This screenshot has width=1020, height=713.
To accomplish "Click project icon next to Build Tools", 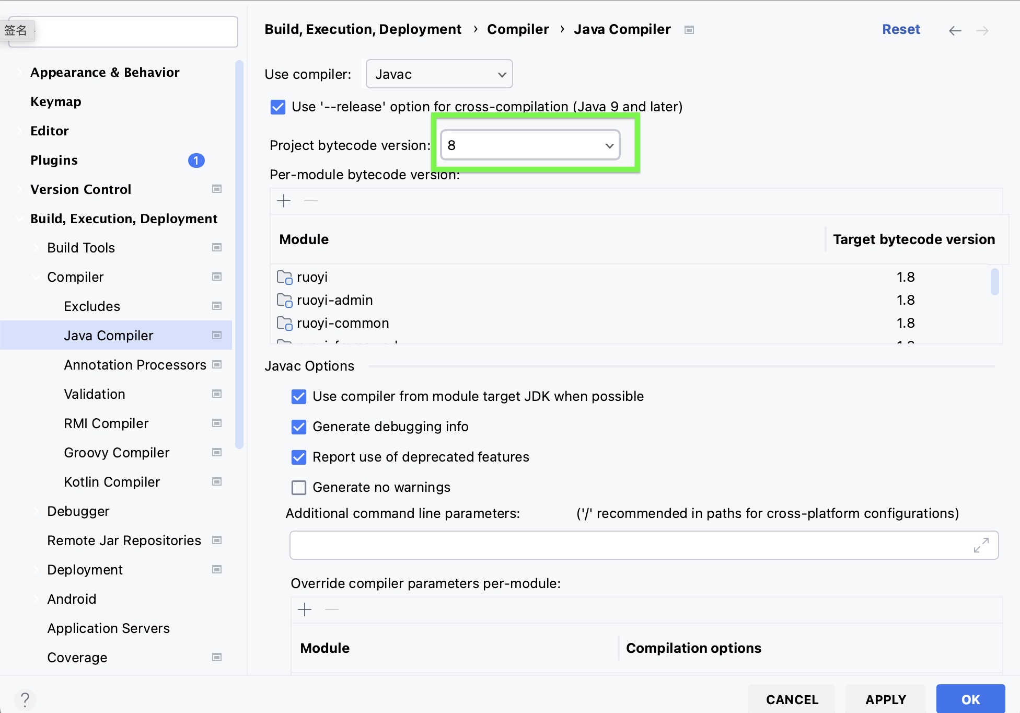I will (217, 247).
